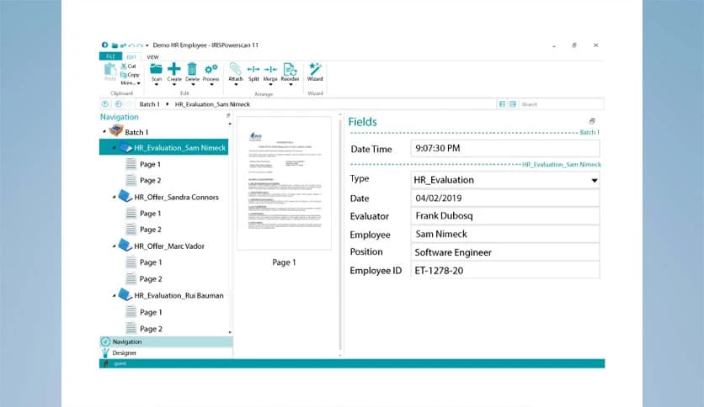Click Batch 1 in the breadcrumb
The width and height of the screenshot is (704, 407).
[149, 104]
